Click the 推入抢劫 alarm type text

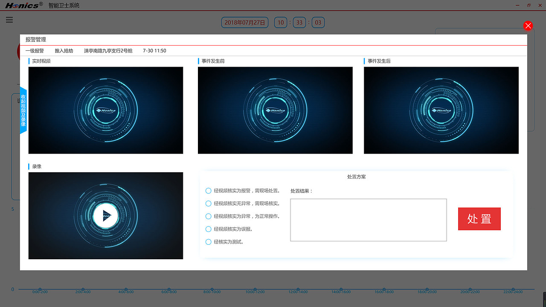(64, 51)
